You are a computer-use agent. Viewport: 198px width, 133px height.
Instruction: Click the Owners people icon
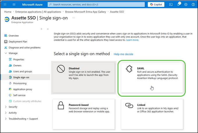[10, 65]
